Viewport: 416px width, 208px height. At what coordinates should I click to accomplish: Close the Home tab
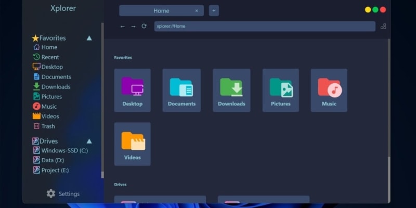point(197,10)
